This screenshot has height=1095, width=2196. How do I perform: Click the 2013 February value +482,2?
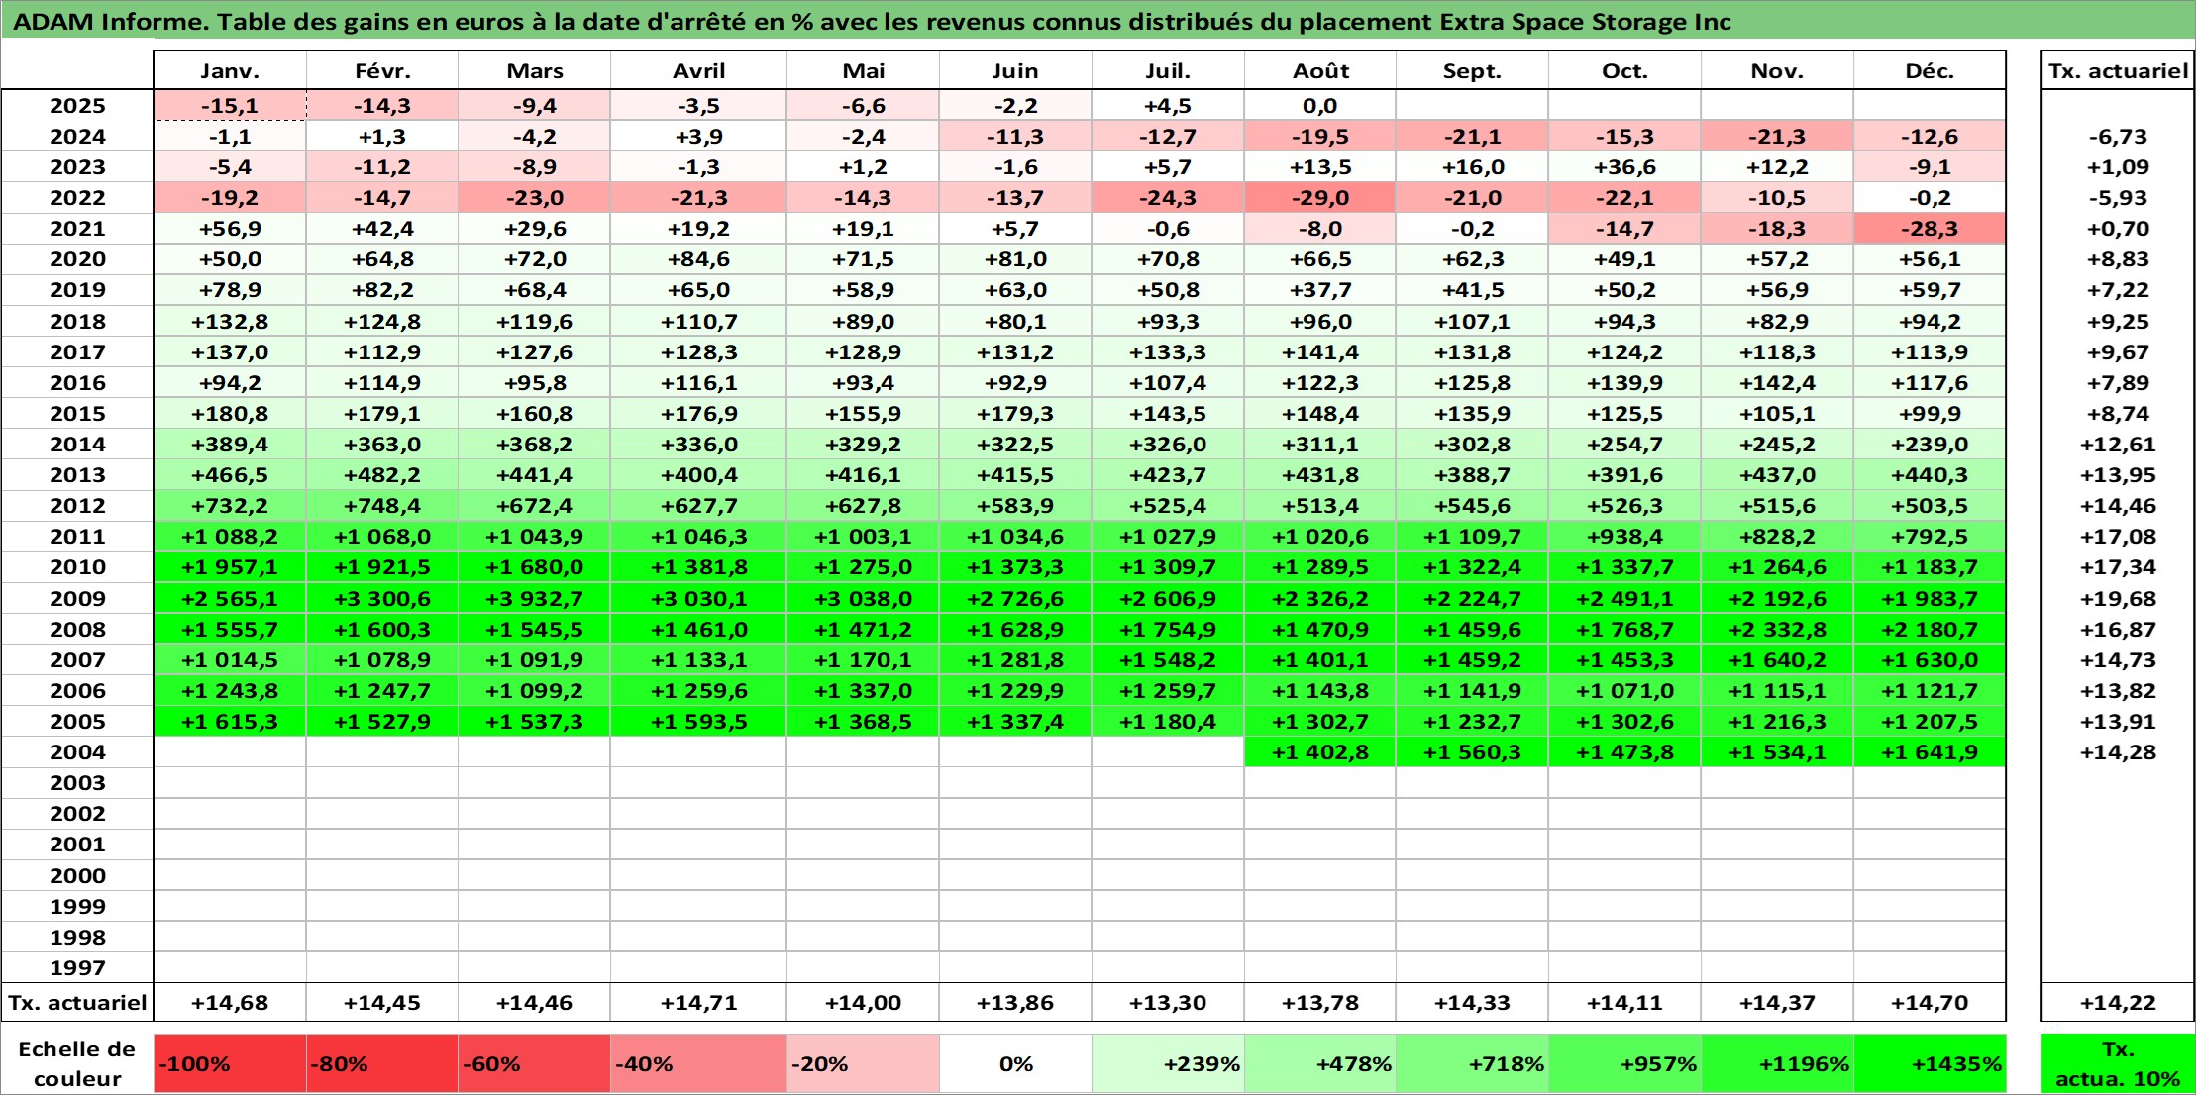coord(382,475)
